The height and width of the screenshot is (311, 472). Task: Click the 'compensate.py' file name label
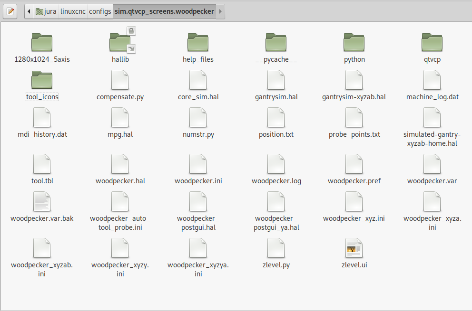pos(120,97)
